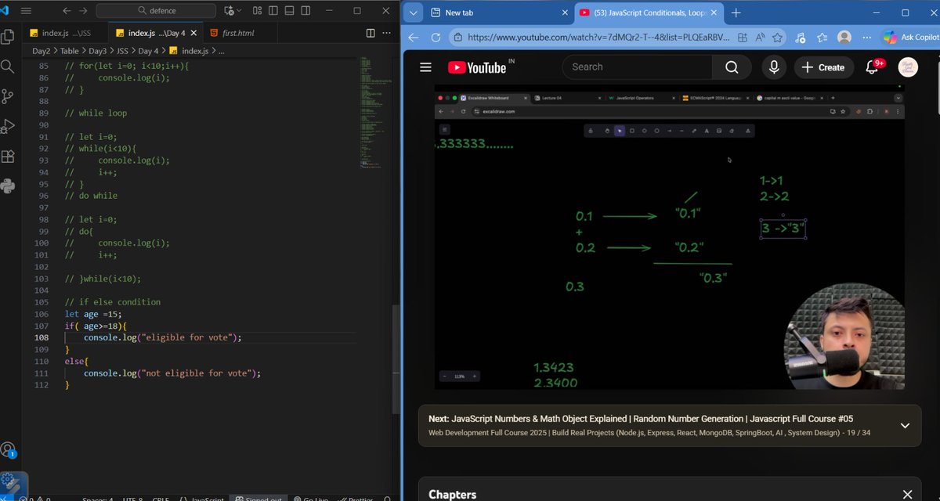940x501 pixels.
Task: Open VS Code Explorer view
Action: 8,36
